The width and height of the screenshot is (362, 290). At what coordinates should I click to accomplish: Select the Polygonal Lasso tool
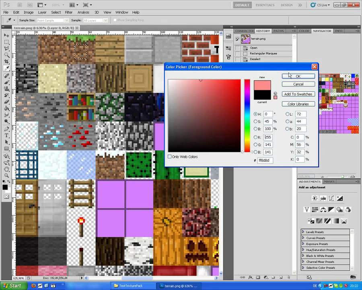(x=6, y=49)
